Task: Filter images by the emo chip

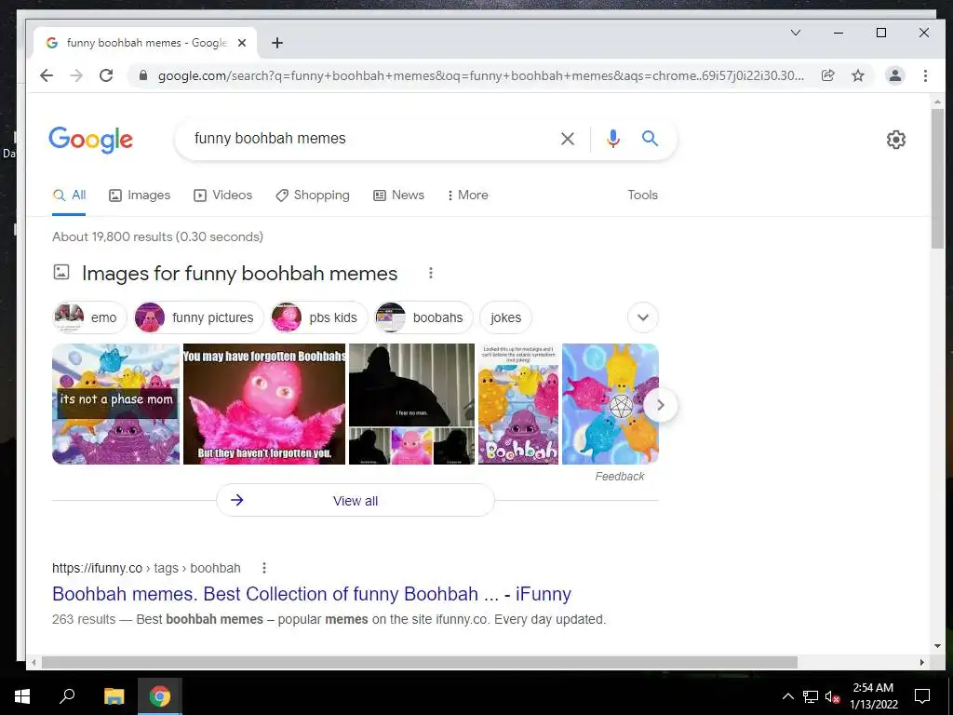Action: pos(89,317)
